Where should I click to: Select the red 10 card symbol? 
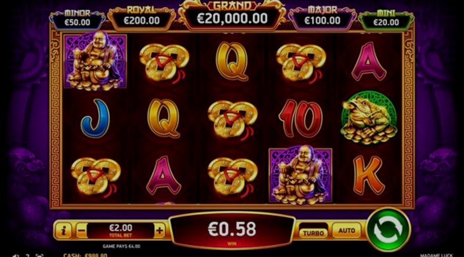[x=300, y=118]
